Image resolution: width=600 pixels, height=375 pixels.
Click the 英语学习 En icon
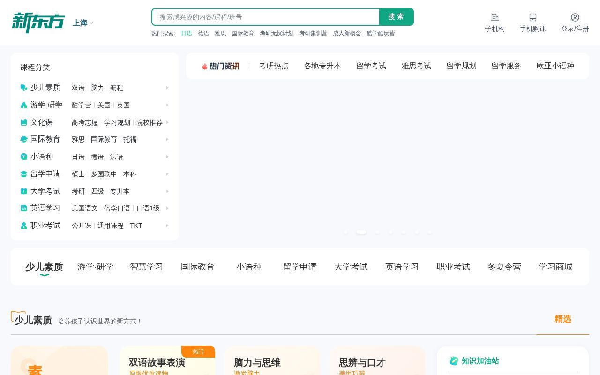click(24, 208)
